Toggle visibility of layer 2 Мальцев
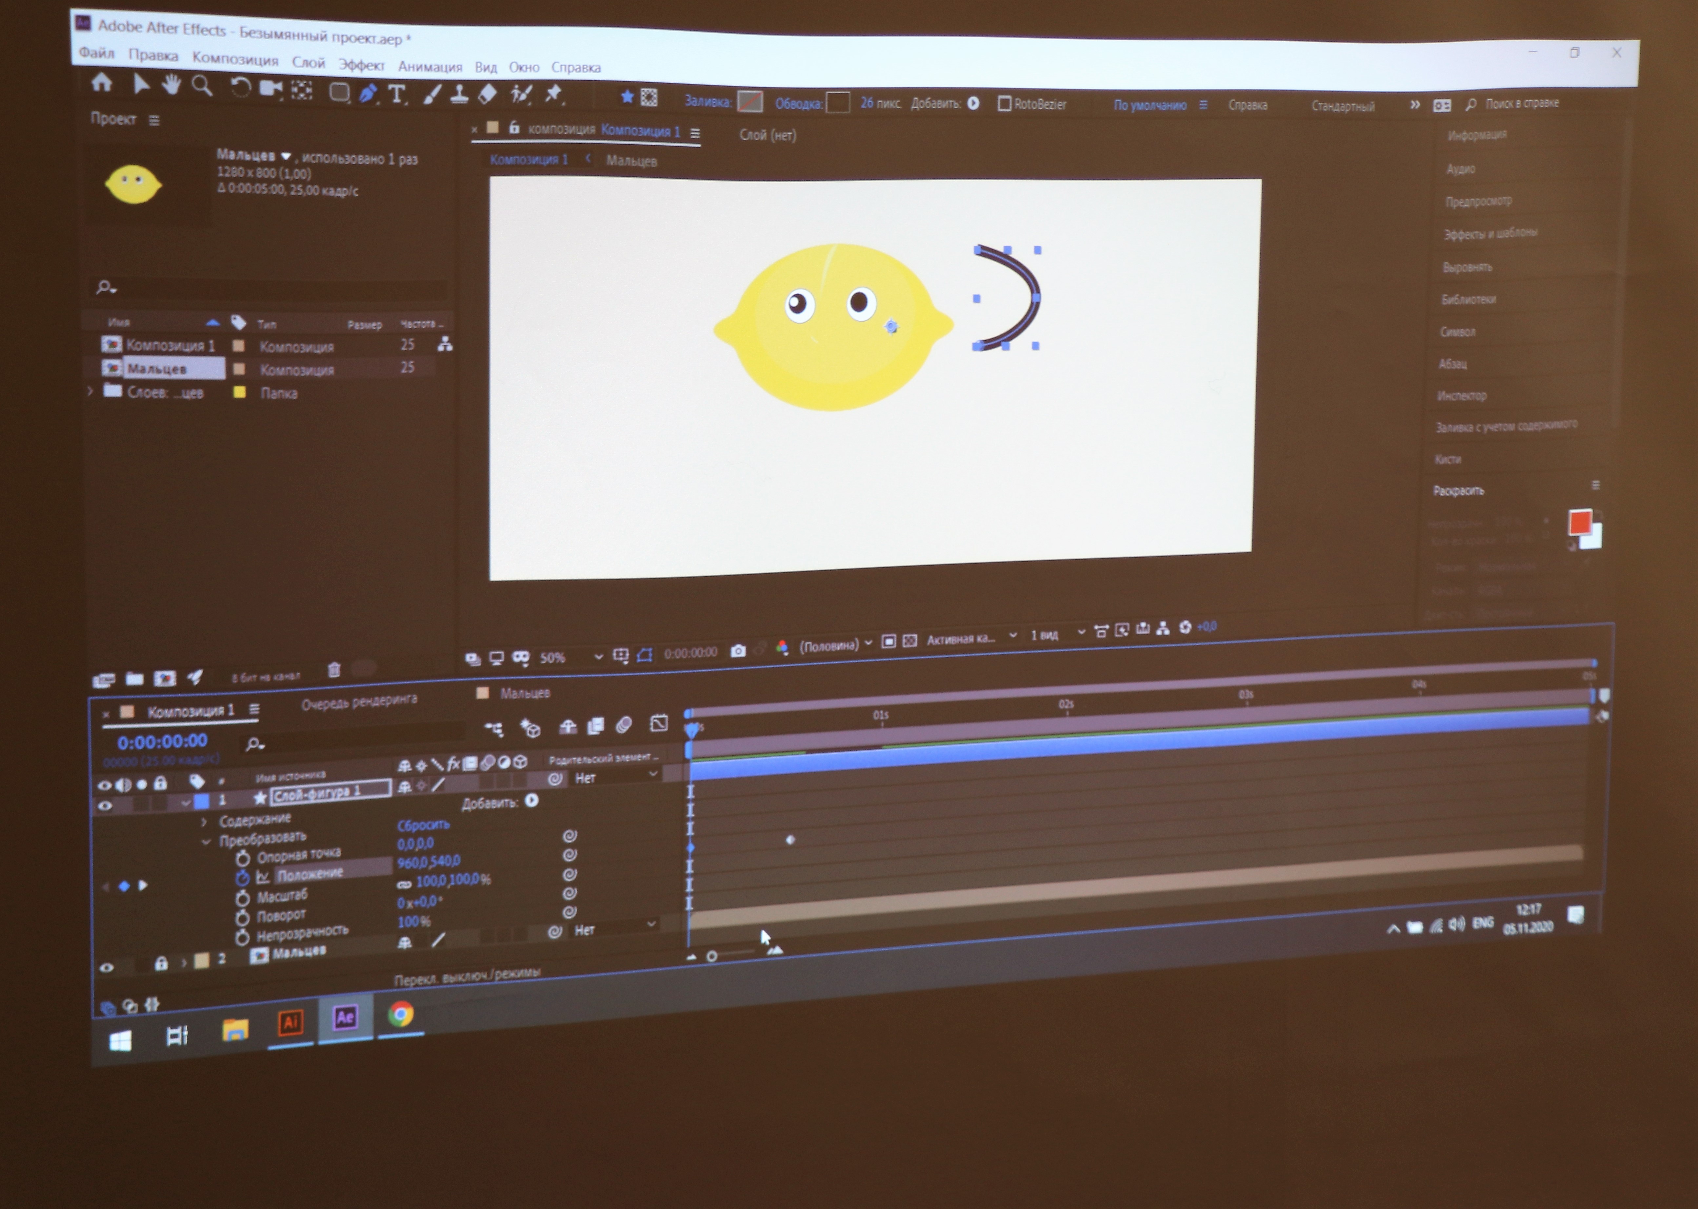The width and height of the screenshot is (1698, 1209). click(107, 967)
